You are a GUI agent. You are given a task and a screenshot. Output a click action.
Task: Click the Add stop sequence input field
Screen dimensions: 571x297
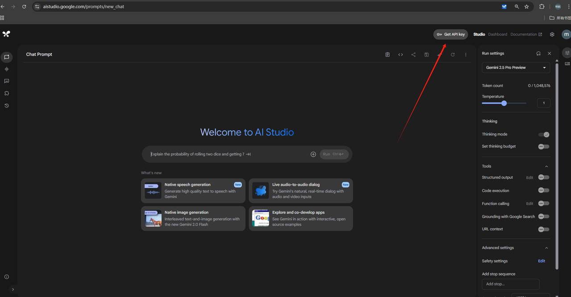click(x=510, y=284)
